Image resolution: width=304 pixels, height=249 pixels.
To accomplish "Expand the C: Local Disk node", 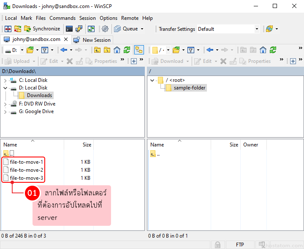I will point(5,80).
